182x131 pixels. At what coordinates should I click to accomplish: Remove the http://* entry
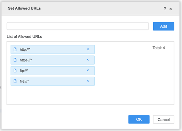88,49
